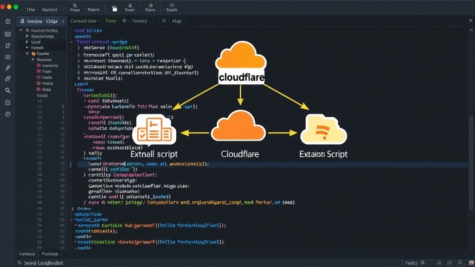Click the center orange cloud above 'Cloudflare' label
Viewport: 475px width, 267px height.
238,126
